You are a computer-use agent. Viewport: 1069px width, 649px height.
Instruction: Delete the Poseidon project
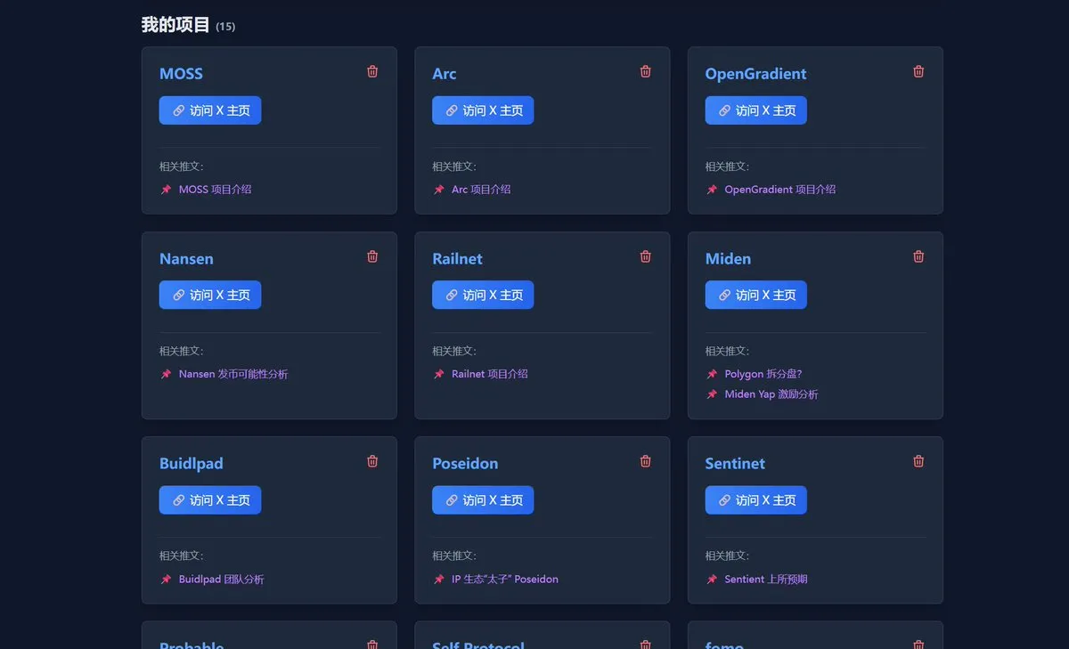(646, 461)
